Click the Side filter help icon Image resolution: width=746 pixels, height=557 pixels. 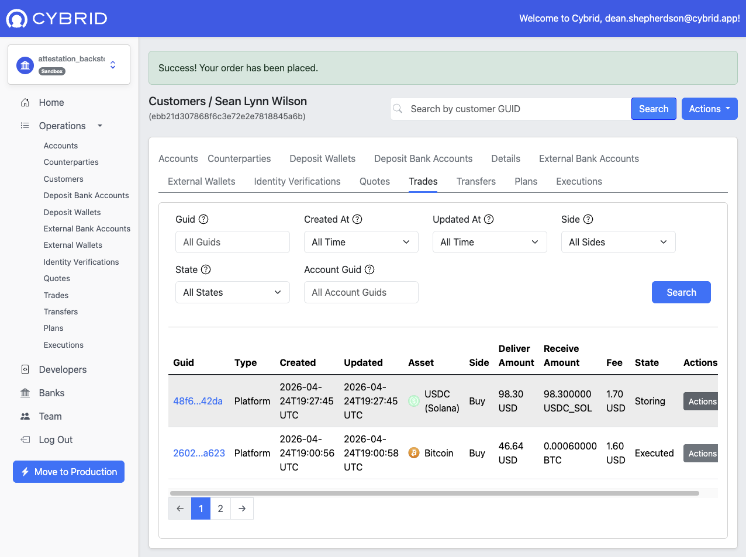click(x=588, y=219)
